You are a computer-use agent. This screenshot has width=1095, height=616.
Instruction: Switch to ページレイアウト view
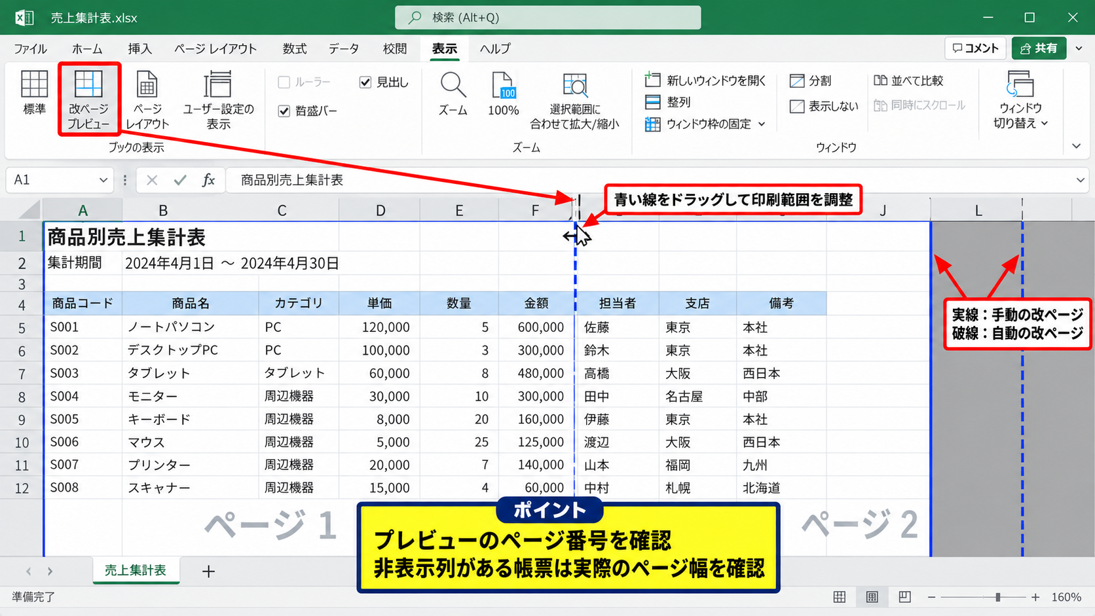147,100
